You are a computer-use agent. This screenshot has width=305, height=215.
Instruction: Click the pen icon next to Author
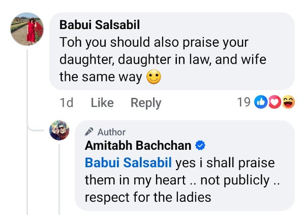click(90, 132)
